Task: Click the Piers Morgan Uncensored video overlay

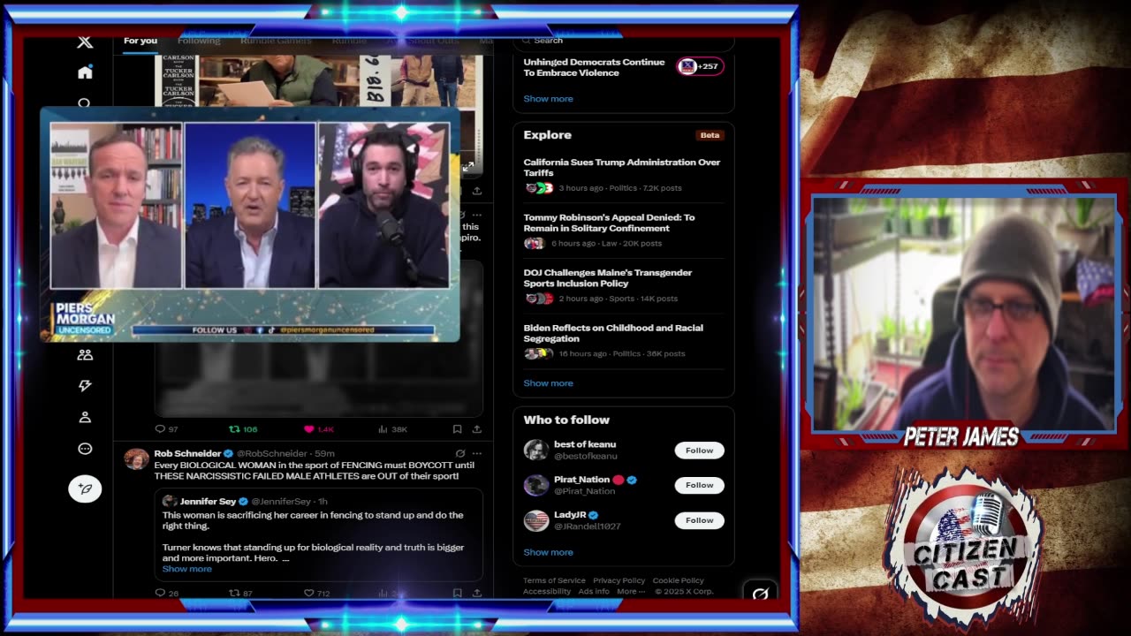Action: (249, 225)
